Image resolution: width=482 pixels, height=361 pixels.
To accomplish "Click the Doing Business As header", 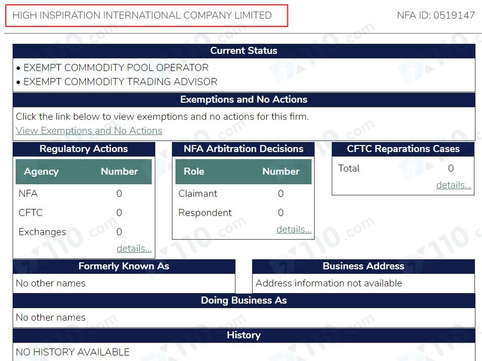I will pyautogui.click(x=244, y=301).
